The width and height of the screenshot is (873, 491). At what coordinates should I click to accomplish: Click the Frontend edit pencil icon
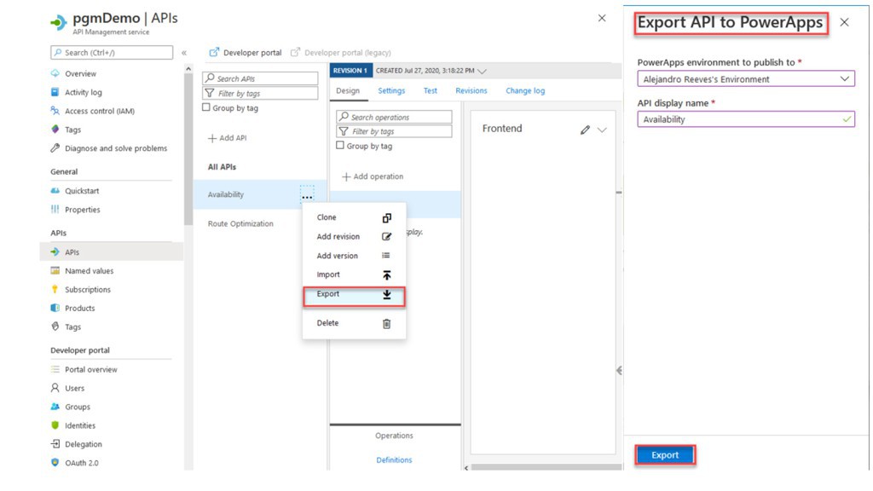tap(585, 130)
